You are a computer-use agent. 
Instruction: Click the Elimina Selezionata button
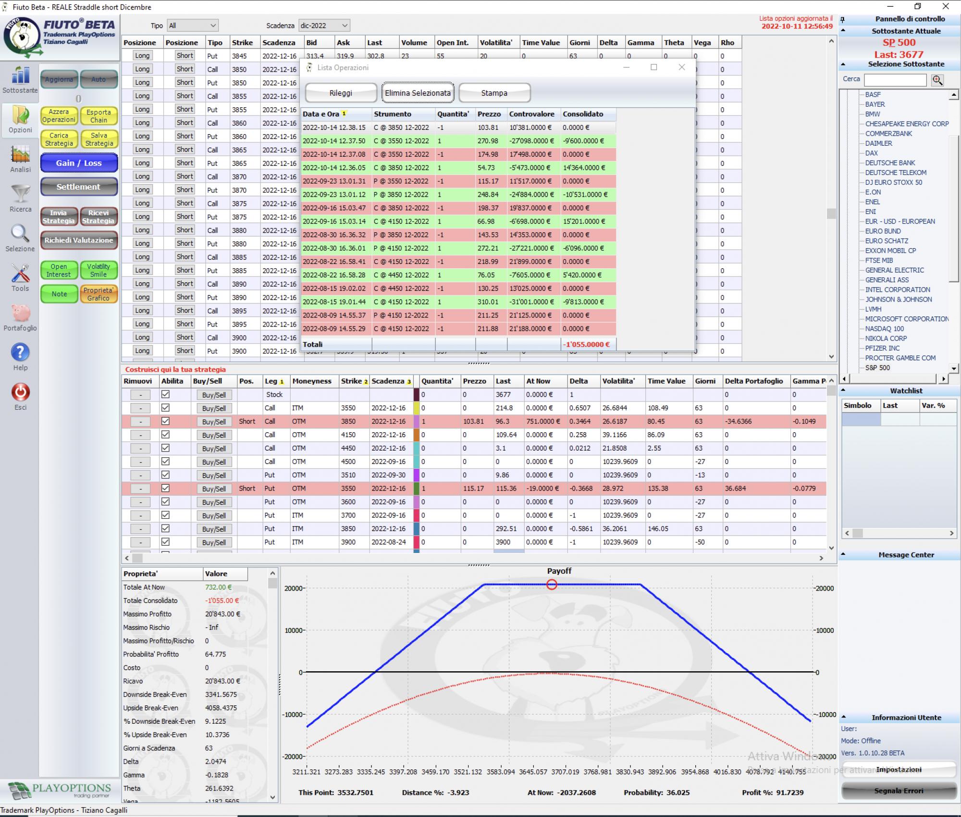[418, 93]
